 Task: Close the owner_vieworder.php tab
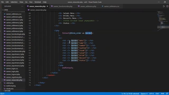[x=47, y=6]
